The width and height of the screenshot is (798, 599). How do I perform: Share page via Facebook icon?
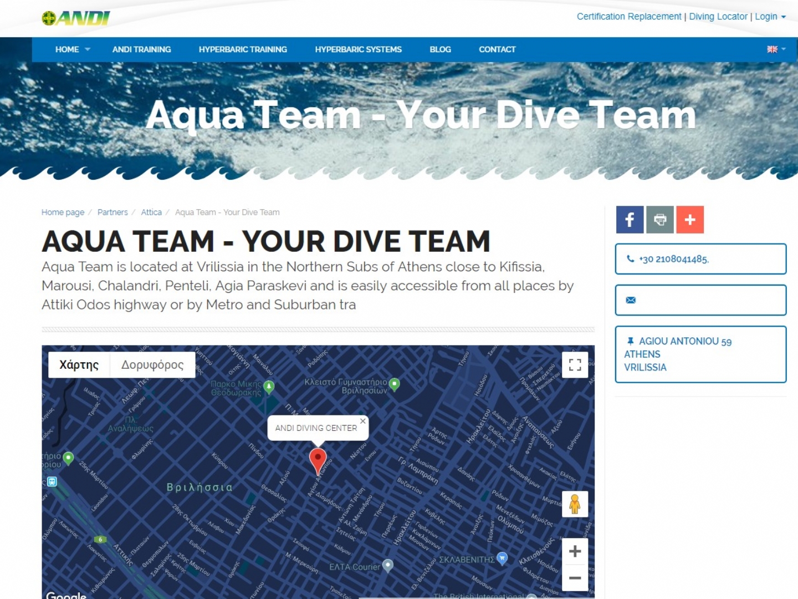coord(630,220)
